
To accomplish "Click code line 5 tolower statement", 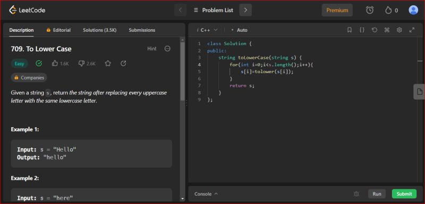I will pyautogui.click(x=267, y=72).
